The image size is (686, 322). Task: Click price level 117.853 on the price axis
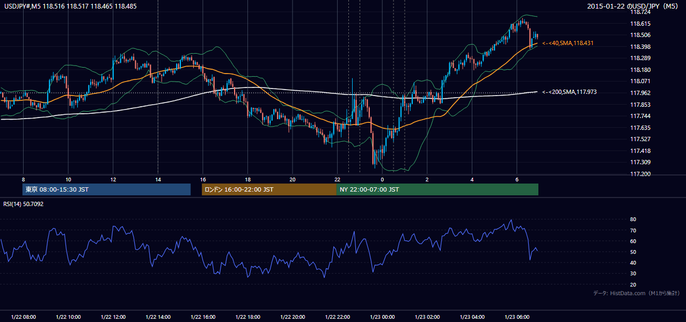(x=640, y=105)
